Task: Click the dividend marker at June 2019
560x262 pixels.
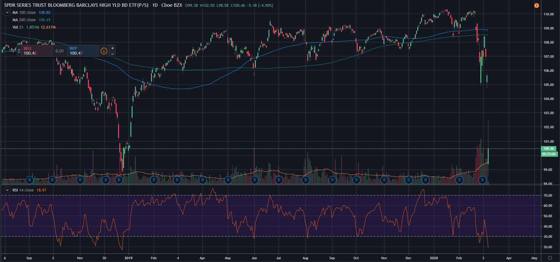Action: (x=254, y=180)
